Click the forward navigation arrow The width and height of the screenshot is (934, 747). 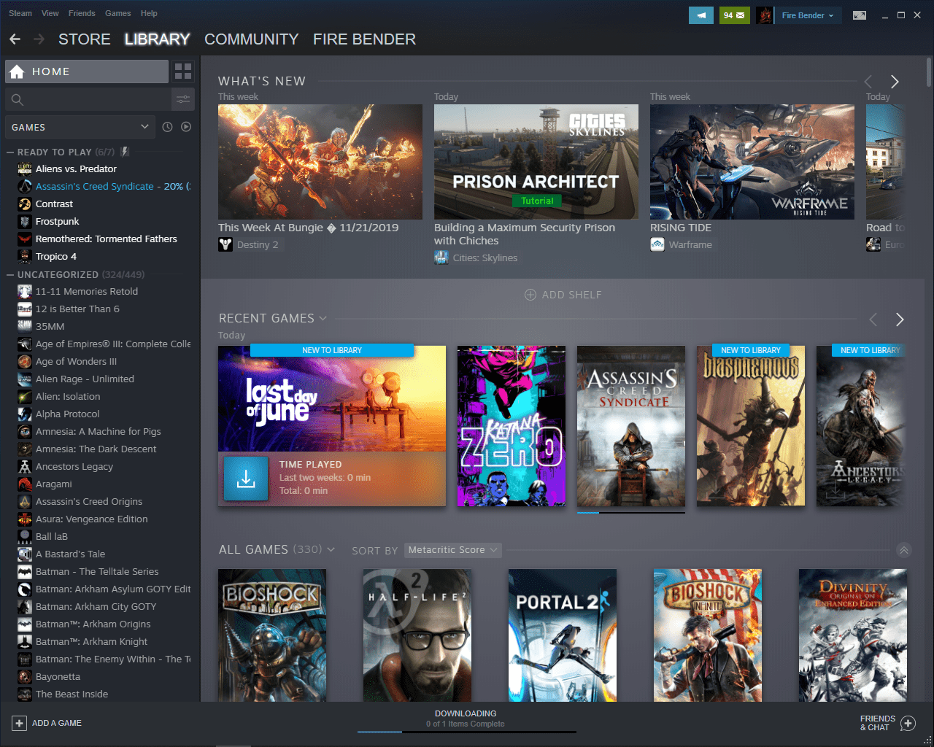[x=39, y=39]
